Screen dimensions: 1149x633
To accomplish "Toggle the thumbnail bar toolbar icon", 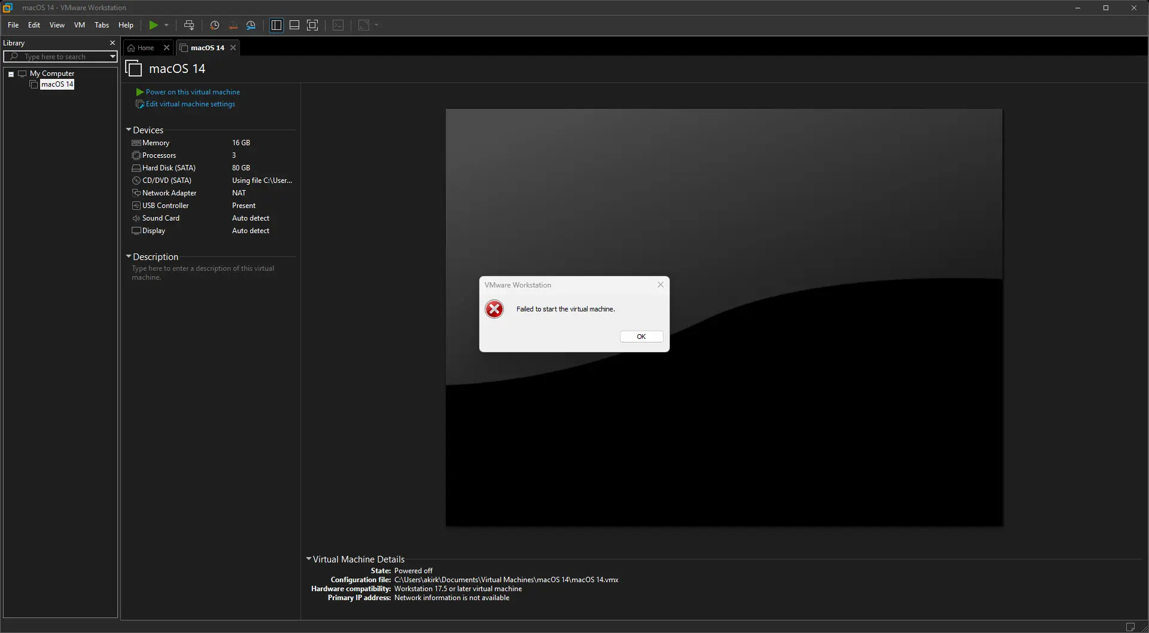I will coord(294,25).
